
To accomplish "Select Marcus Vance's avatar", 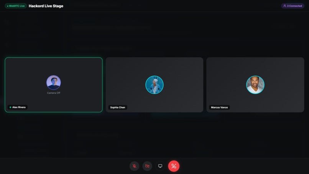I will click(255, 85).
